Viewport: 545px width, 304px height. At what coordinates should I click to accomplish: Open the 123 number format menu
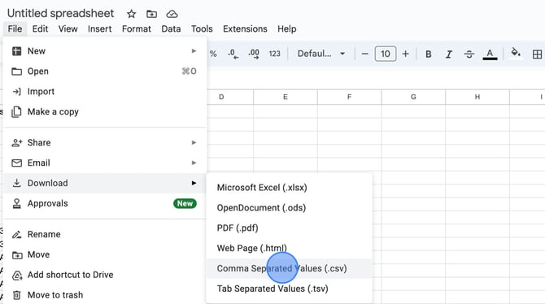pos(275,54)
